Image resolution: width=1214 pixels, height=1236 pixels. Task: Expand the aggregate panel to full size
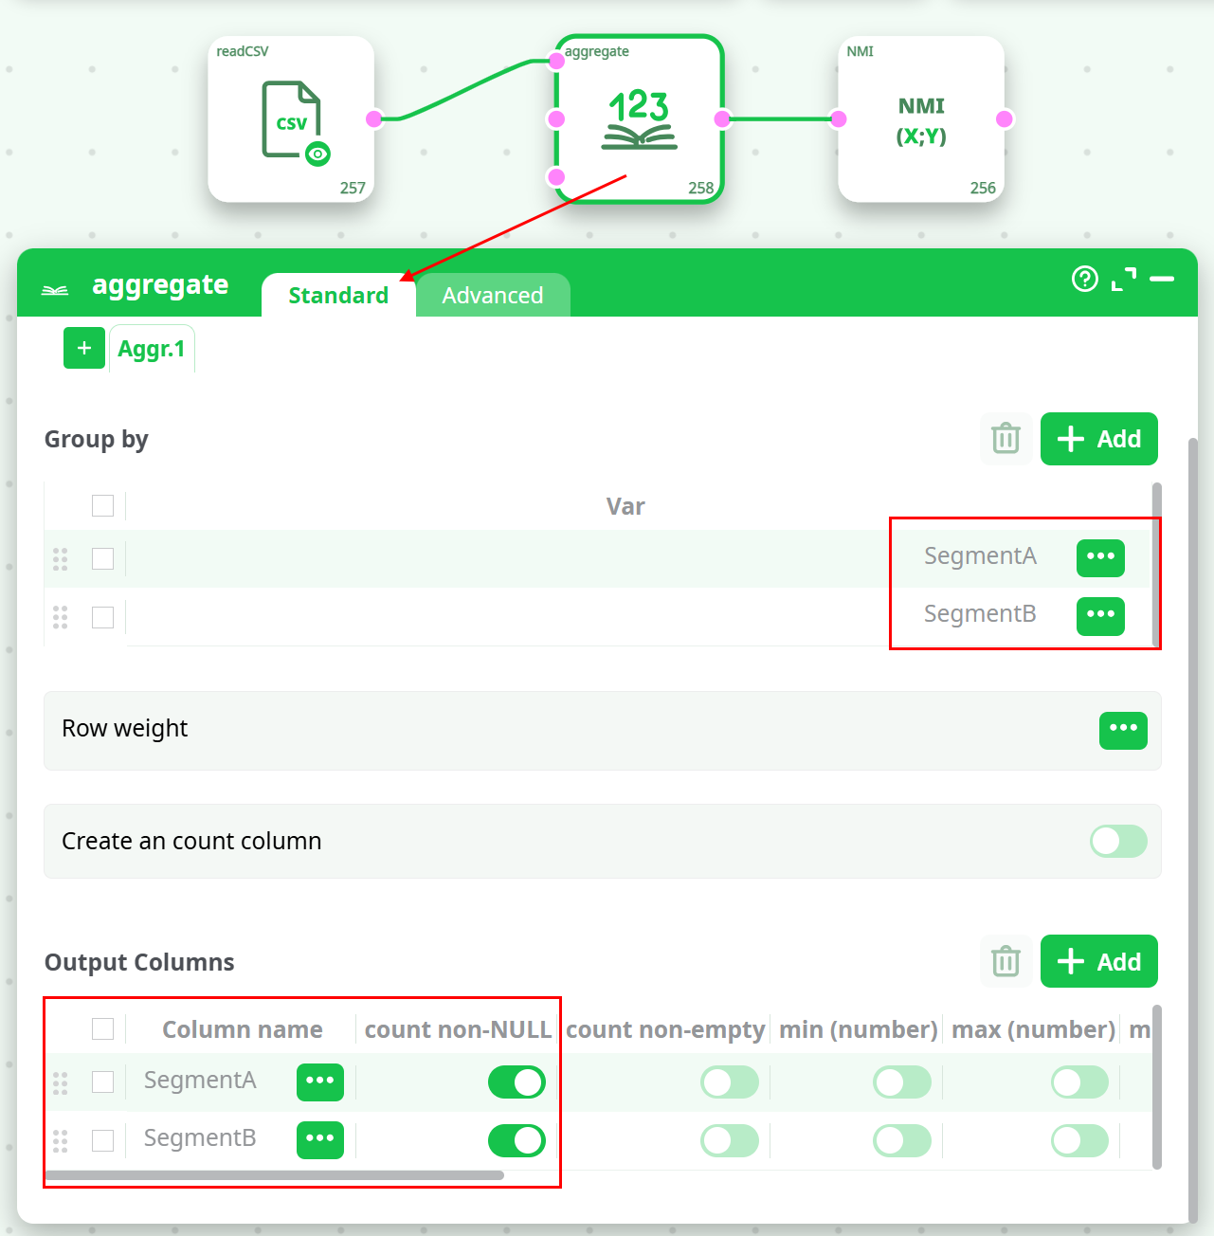[1124, 279]
